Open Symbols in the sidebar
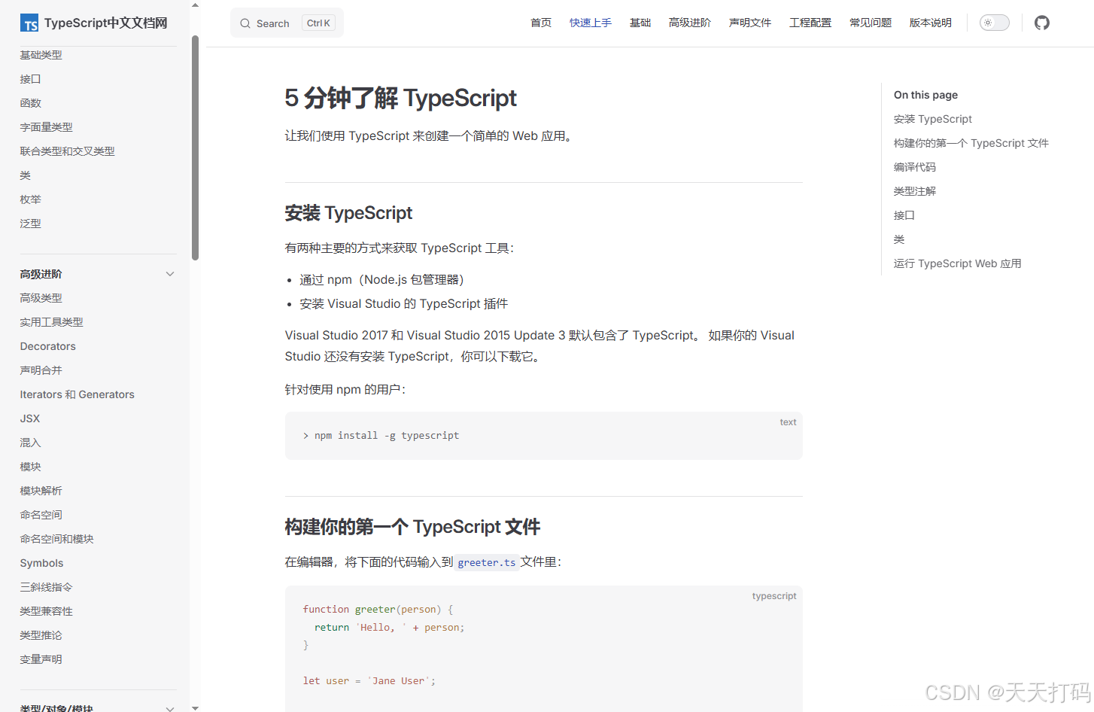This screenshot has width=1094, height=712. (42, 563)
